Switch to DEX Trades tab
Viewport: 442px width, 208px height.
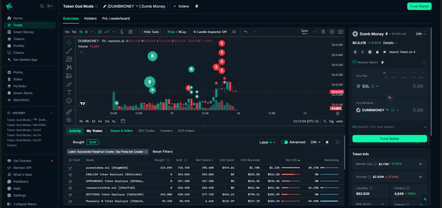[x=147, y=131]
